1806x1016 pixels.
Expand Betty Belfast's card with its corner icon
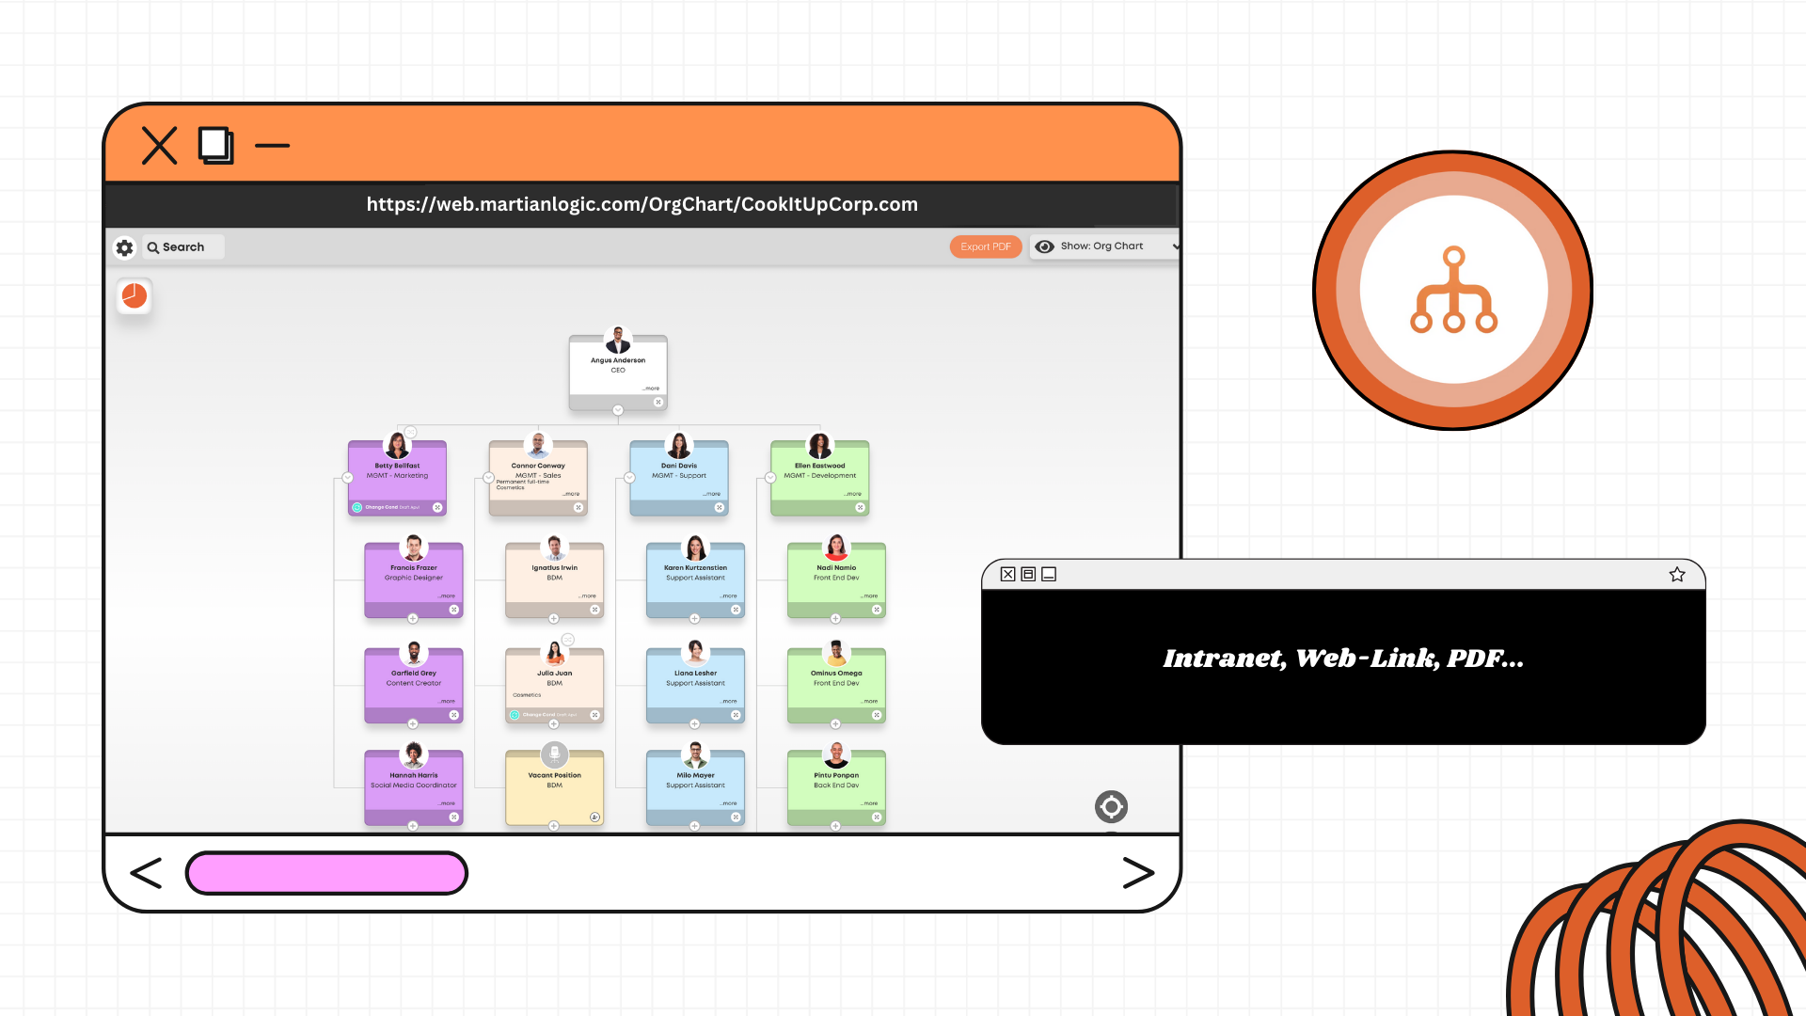click(437, 508)
